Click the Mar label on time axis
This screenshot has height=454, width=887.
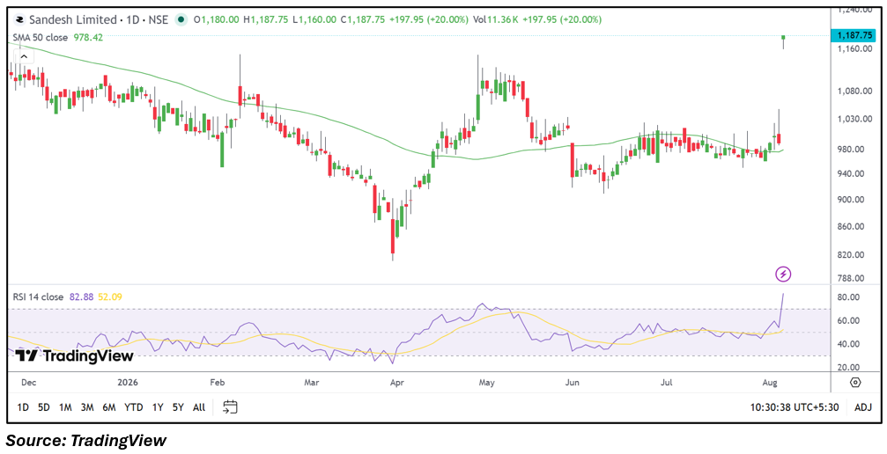[312, 383]
